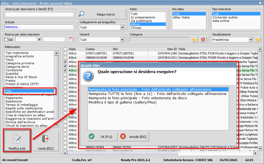Check the row with code 0886661918546
The height and width of the screenshot is (164, 264).
coord(65,58)
